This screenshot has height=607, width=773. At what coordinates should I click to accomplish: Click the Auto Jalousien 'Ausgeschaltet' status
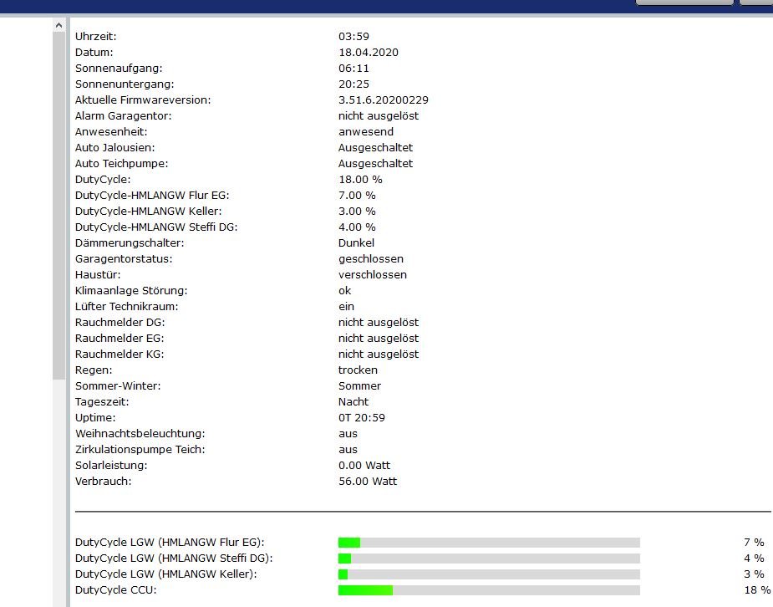tap(375, 148)
